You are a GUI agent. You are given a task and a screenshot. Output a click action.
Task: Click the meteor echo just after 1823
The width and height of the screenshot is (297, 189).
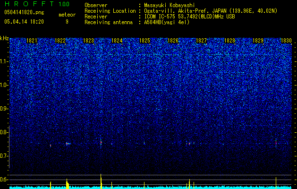[x=101, y=143]
